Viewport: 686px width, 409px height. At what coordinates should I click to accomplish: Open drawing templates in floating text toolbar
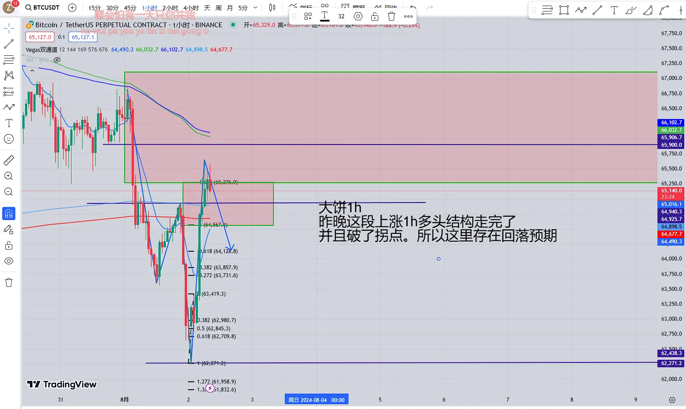(x=308, y=16)
